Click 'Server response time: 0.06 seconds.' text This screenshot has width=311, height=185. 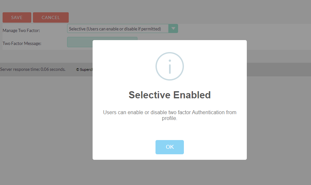point(33,69)
